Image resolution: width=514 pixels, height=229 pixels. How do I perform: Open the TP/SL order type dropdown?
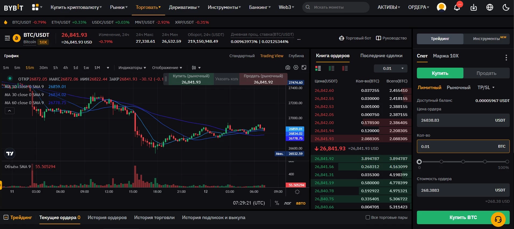point(486,88)
